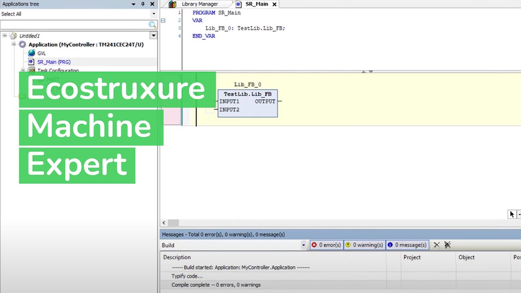Screen dimensions: 521x293
Task: Click the Application gear icon
Action: coord(22,44)
